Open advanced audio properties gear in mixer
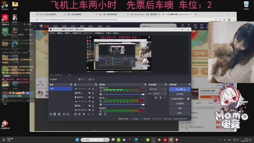 (x=100, y=114)
